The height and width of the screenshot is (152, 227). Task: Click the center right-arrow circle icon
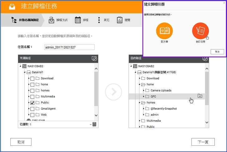click(113, 92)
